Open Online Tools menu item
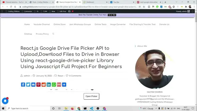This screenshot has height=111, width=197. click(101, 24)
